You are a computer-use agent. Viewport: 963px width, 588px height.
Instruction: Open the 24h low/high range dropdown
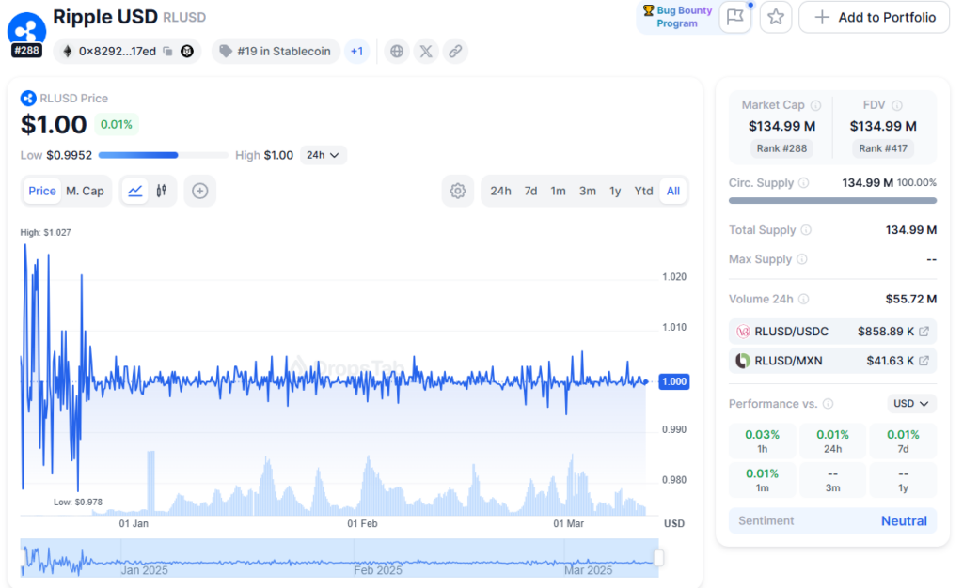coord(324,155)
